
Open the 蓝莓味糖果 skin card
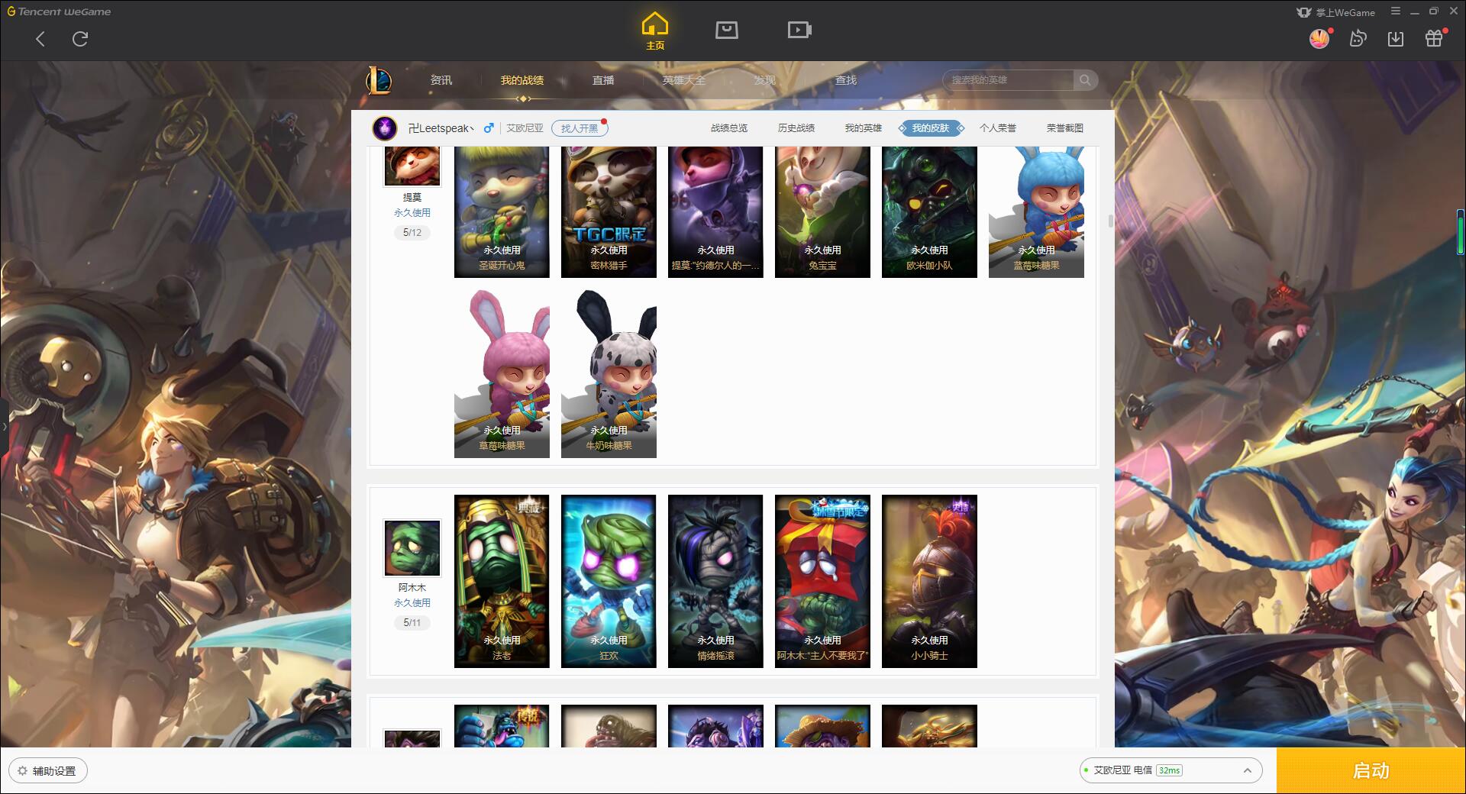click(x=1036, y=211)
